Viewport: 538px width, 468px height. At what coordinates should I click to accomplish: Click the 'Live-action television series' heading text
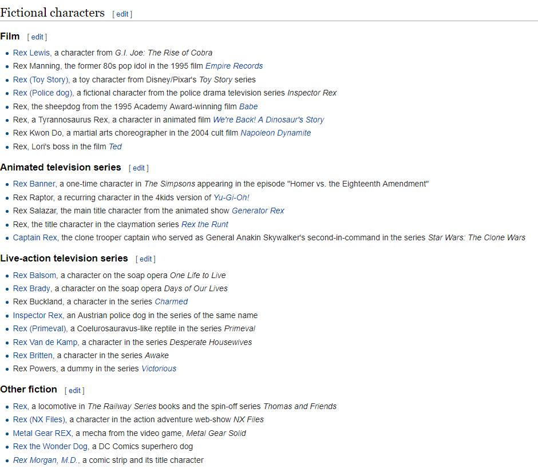coord(64,259)
